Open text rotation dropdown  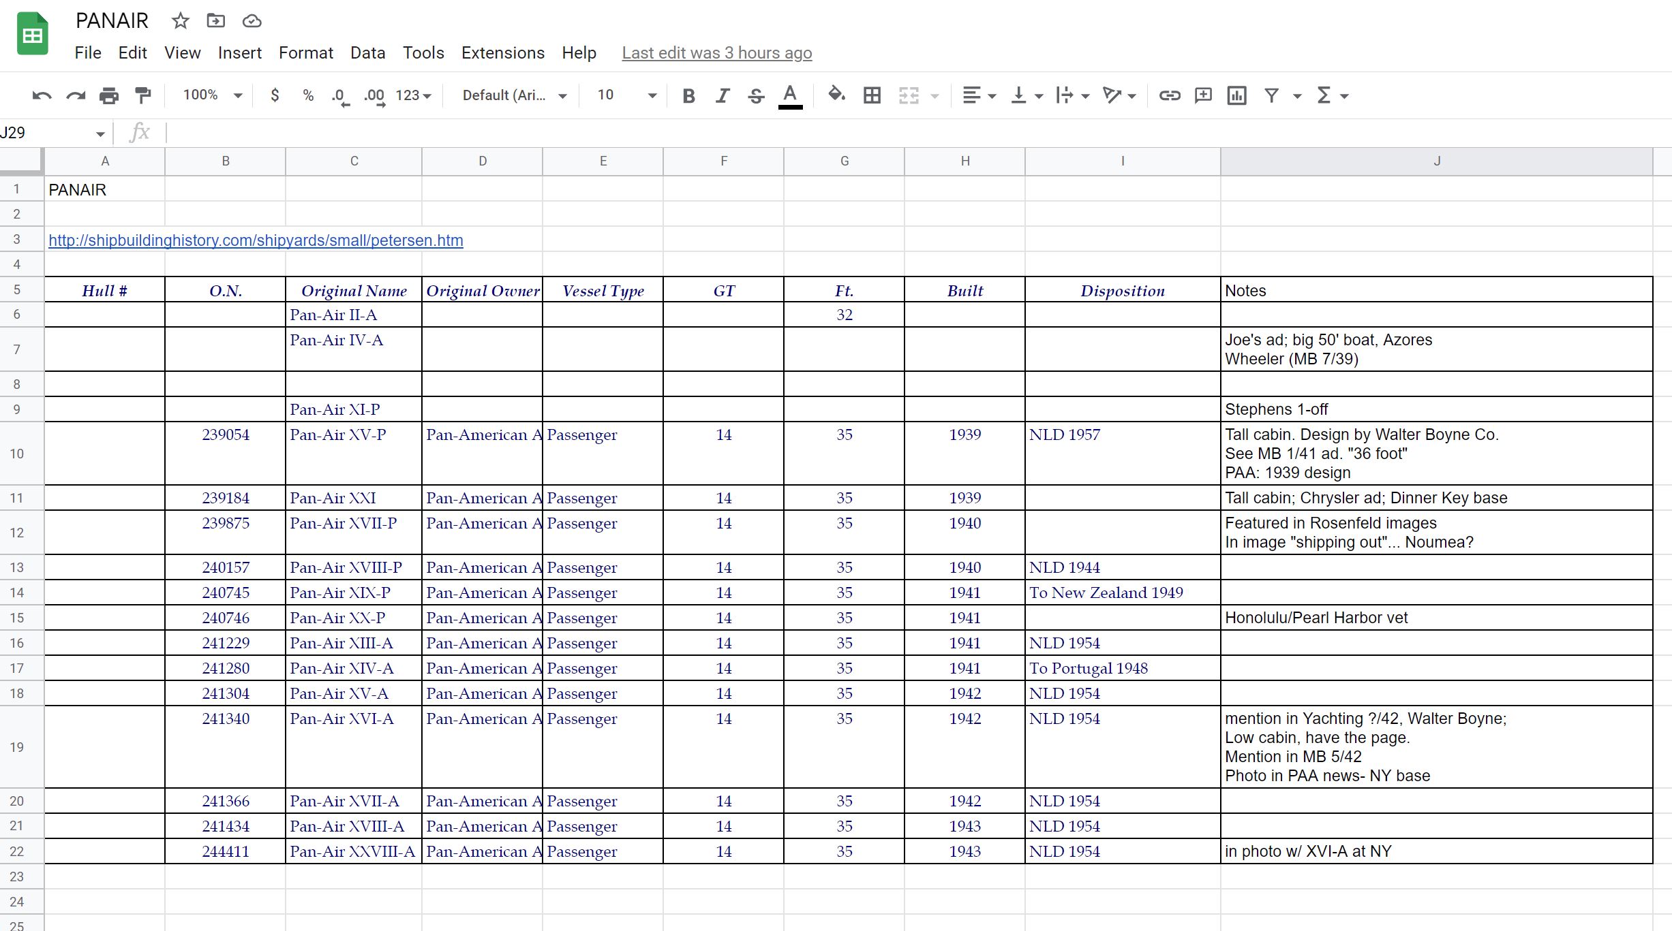(x=1119, y=95)
